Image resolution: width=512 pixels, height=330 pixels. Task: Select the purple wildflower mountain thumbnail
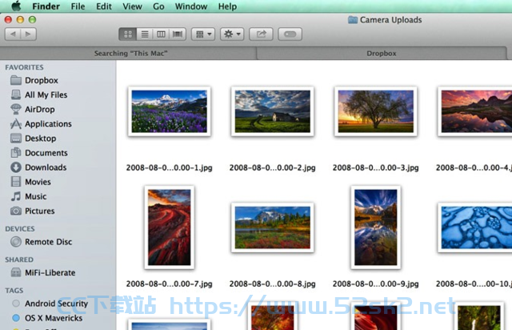pos(169,111)
